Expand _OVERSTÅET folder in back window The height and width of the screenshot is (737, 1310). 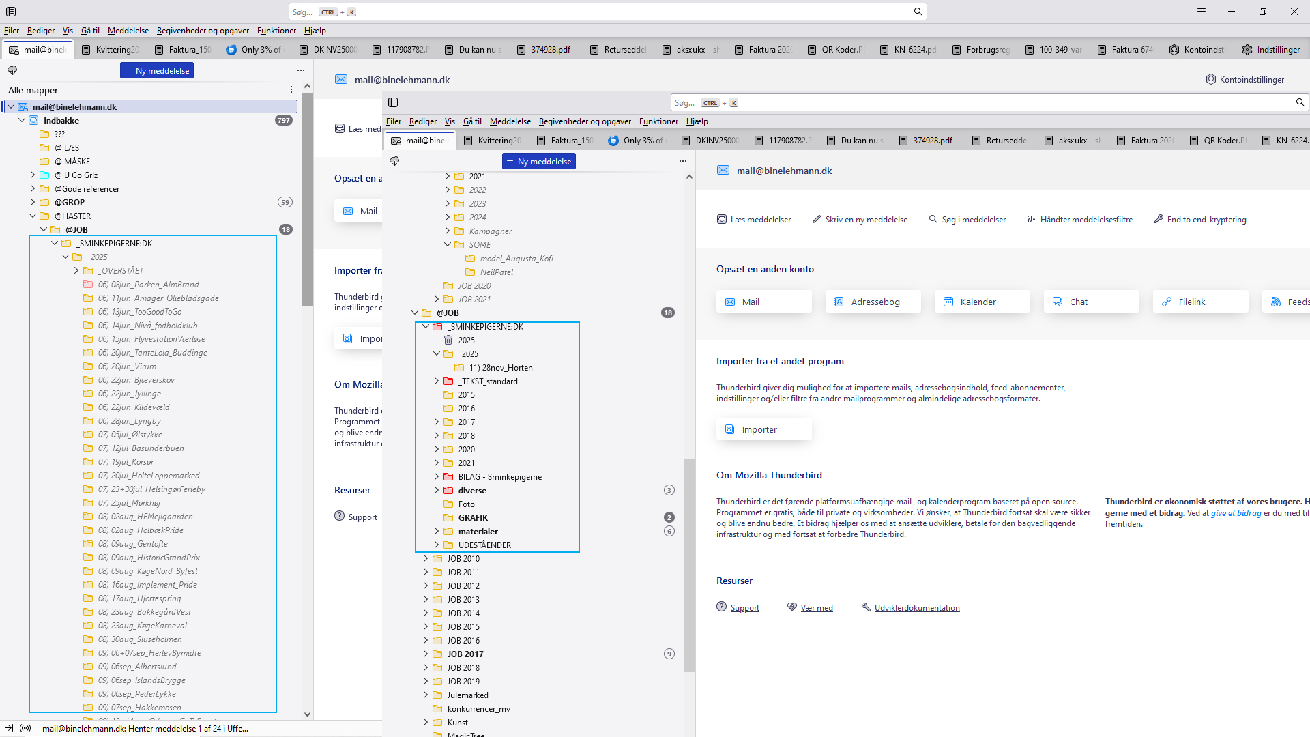(76, 270)
